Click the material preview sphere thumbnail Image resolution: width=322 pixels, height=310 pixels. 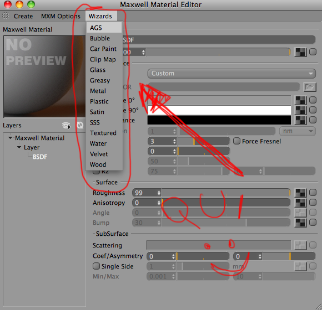pyautogui.click(x=44, y=76)
